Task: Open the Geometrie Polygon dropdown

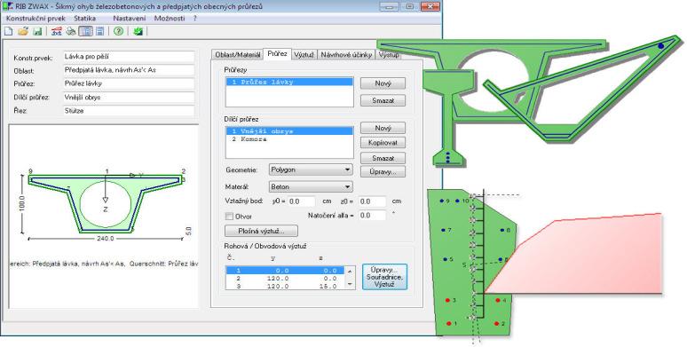Action: coord(311,170)
